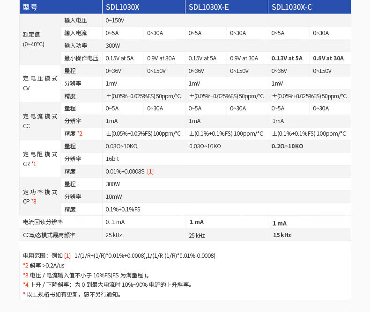
Task: Click the 电流回读分辨率 row label
Action: [43, 222]
